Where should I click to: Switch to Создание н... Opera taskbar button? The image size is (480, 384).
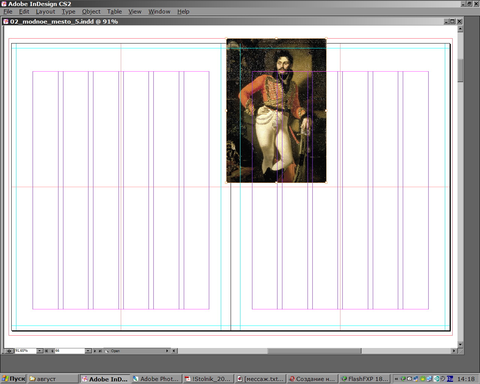click(x=312, y=379)
